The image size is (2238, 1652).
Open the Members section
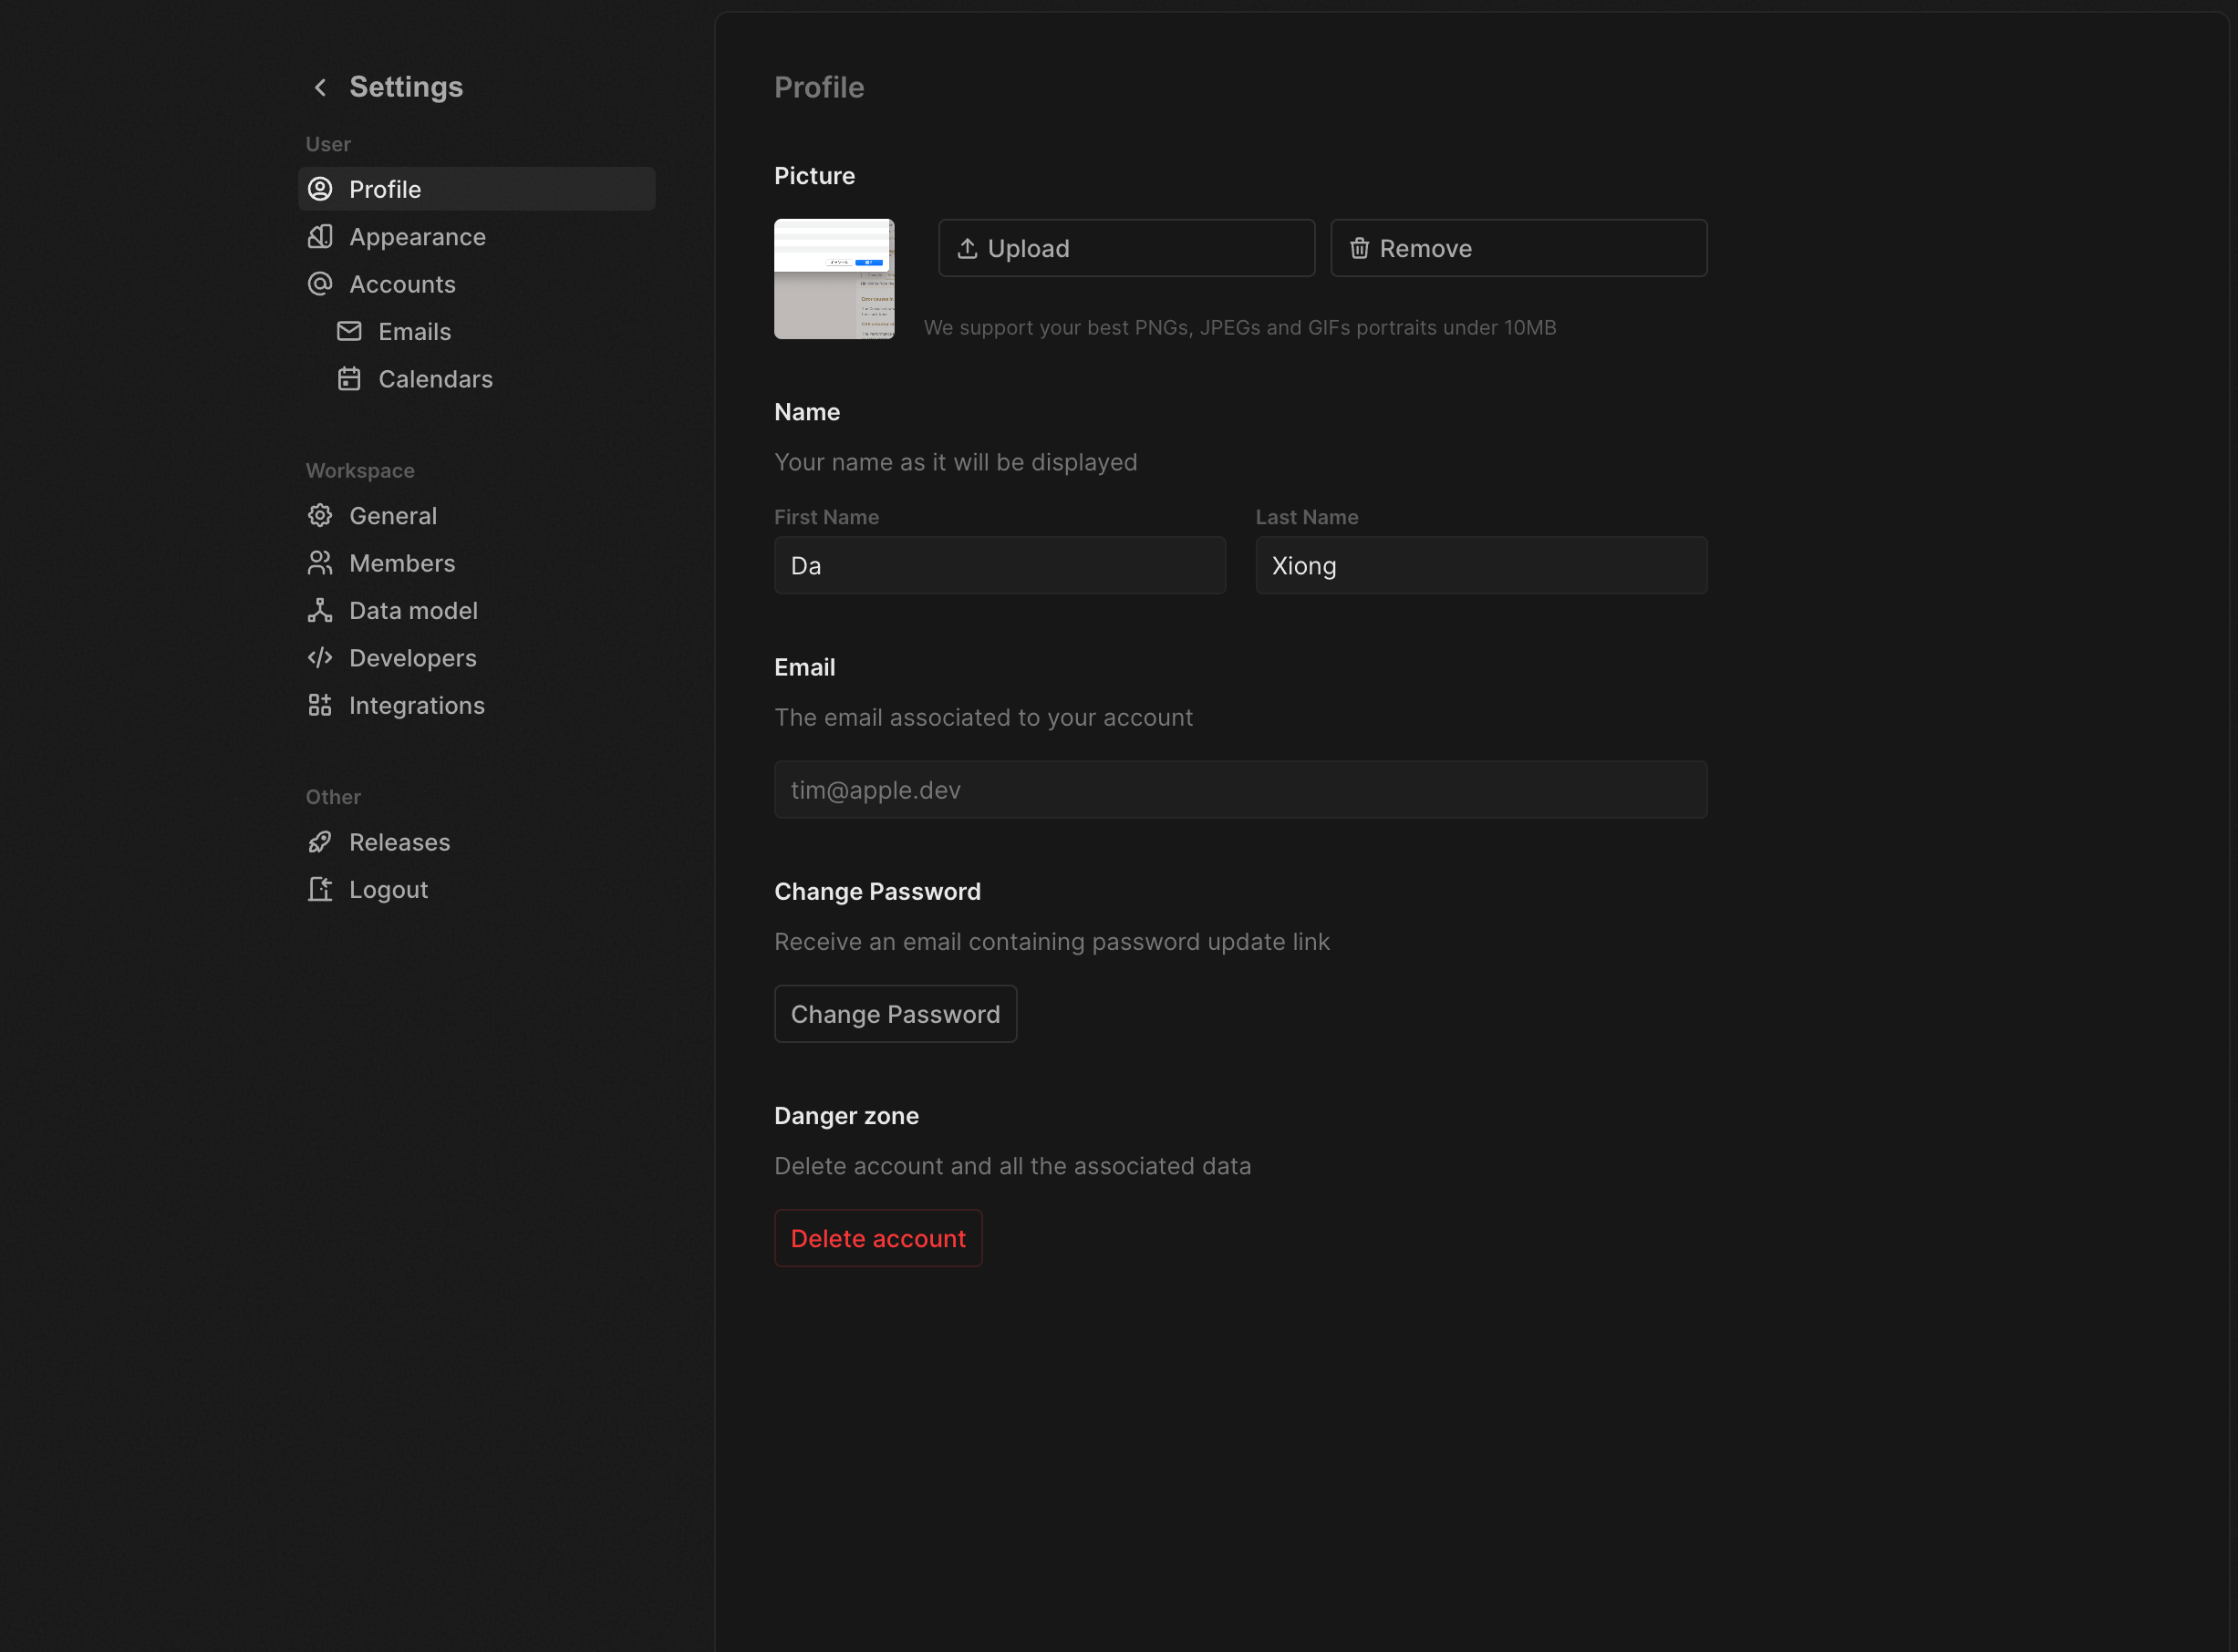click(477, 563)
